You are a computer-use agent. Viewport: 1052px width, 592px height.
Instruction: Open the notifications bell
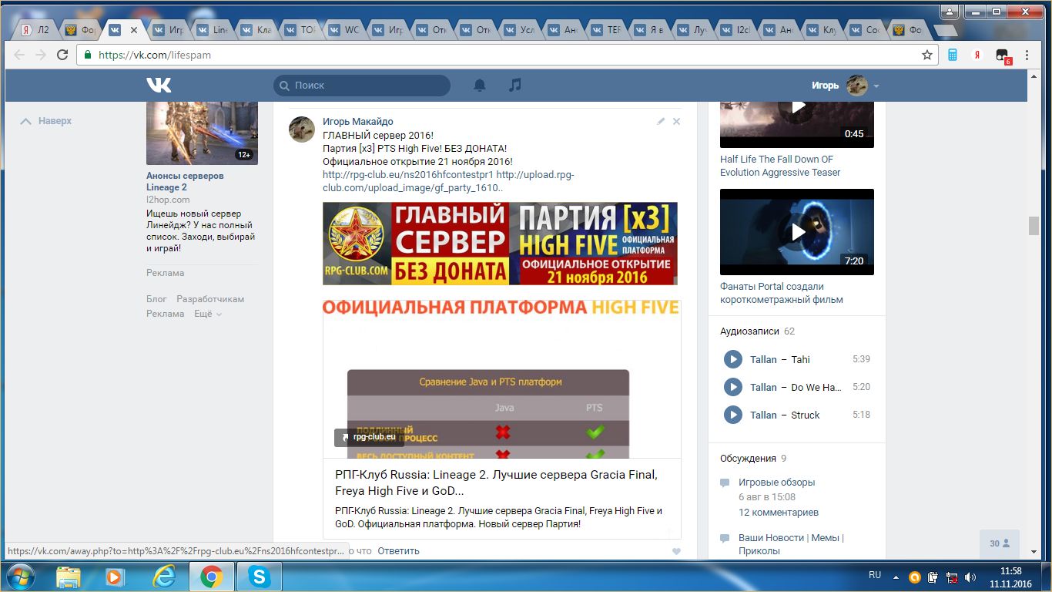coord(480,85)
